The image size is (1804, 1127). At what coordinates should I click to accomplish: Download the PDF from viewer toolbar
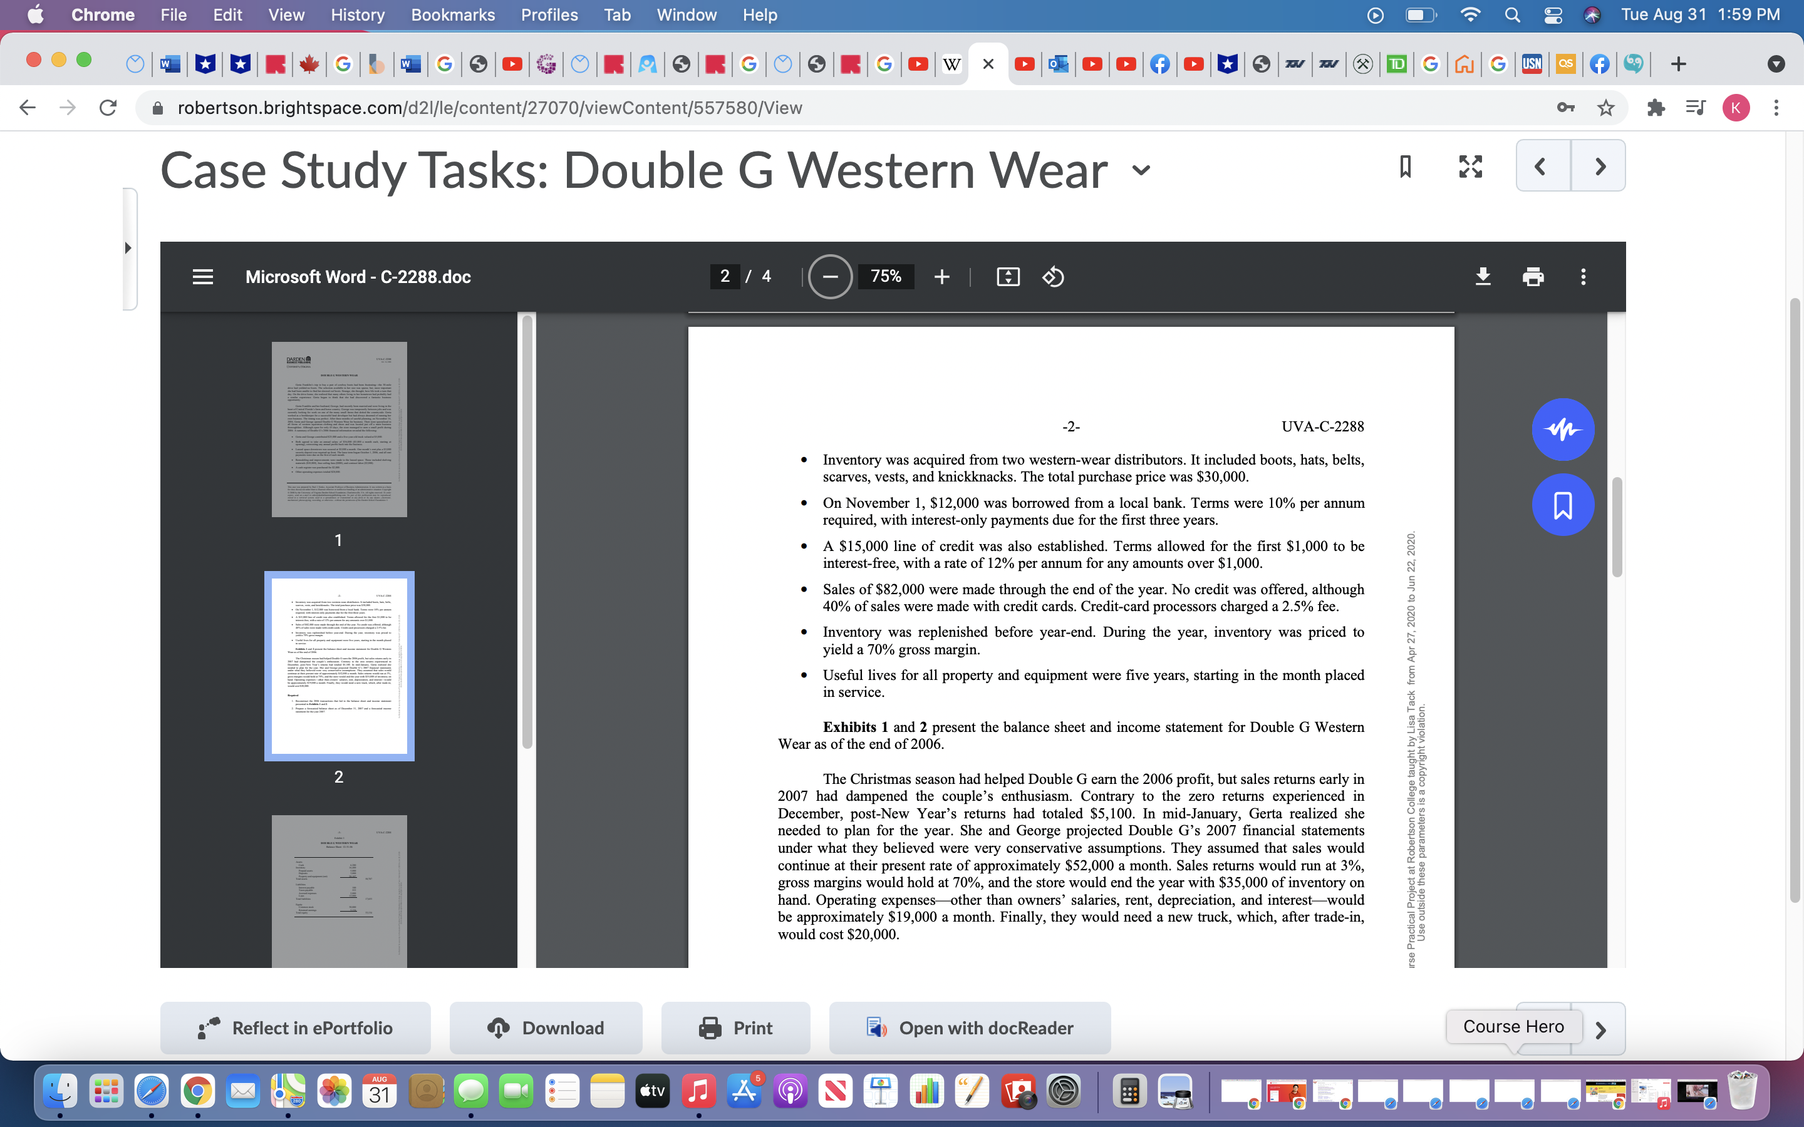(1483, 277)
